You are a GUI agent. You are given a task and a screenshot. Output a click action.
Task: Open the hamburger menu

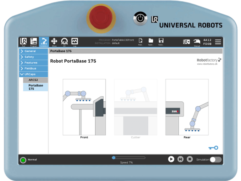(218, 42)
